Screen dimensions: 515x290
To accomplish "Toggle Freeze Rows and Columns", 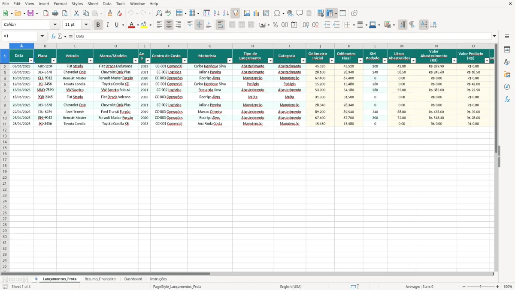I will pyautogui.click(x=330, y=13).
